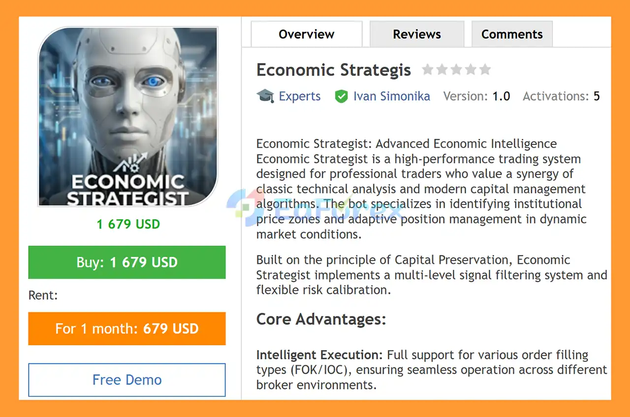Click the second rating star
Image resolution: width=630 pixels, height=417 pixels.
tap(442, 70)
